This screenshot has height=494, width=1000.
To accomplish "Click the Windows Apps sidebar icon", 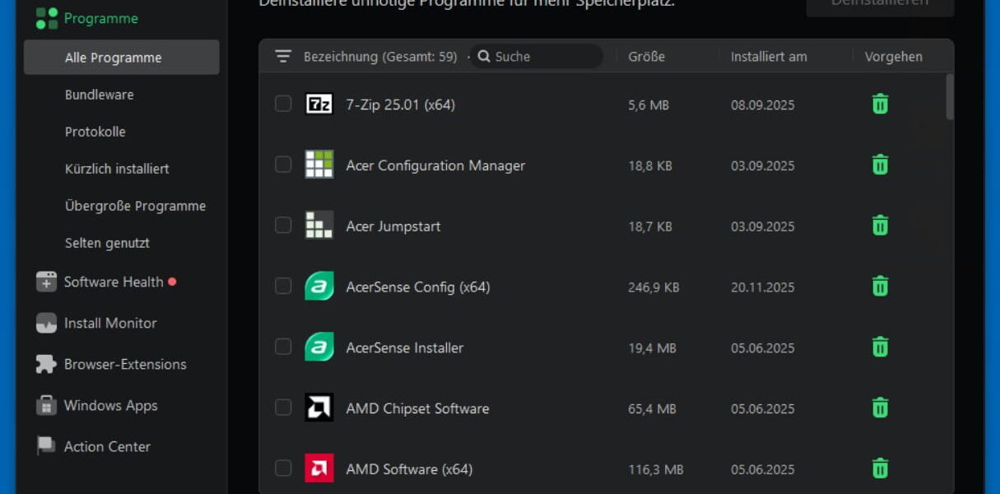I will point(46,405).
